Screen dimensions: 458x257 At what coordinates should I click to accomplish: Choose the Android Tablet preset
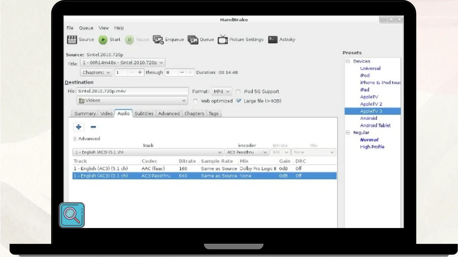pyautogui.click(x=375, y=125)
